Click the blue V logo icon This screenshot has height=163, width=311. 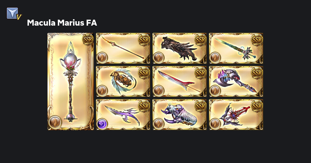point(13,13)
